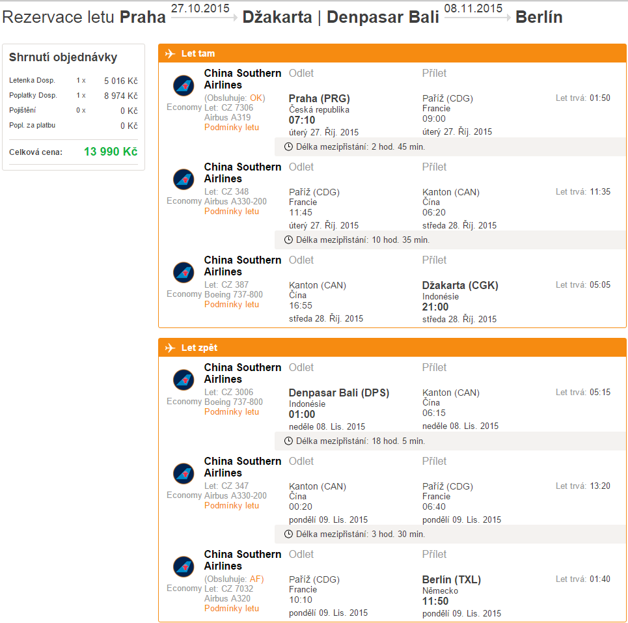The image size is (628, 623).
Task: Click departure time 16:55 from Kanton
Action: coord(301,306)
